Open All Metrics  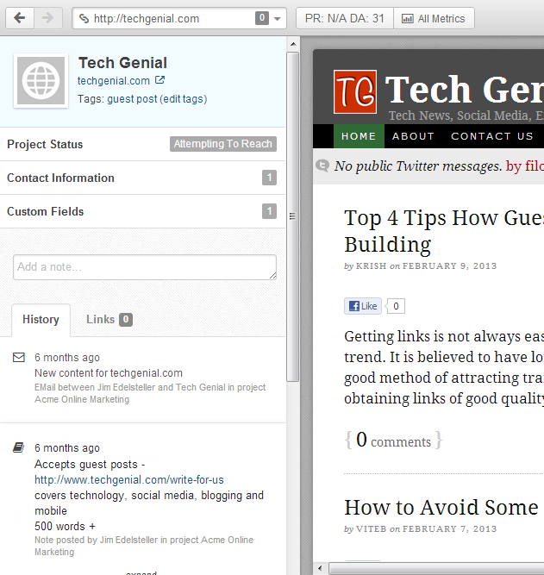click(434, 18)
